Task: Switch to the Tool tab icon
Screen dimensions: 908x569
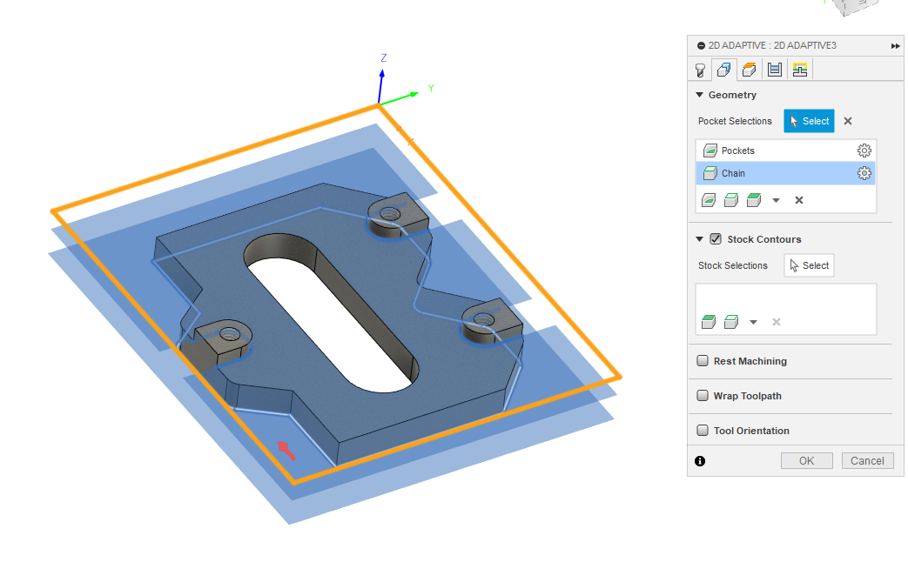Action: 700,69
